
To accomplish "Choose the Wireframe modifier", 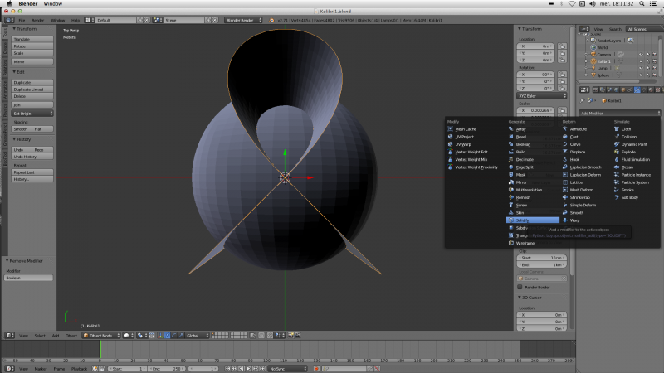I will pyautogui.click(x=525, y=243).
